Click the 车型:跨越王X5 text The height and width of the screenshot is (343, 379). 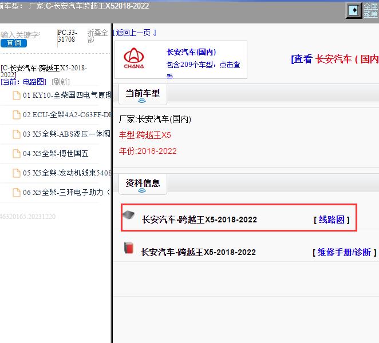coord(145,135)
